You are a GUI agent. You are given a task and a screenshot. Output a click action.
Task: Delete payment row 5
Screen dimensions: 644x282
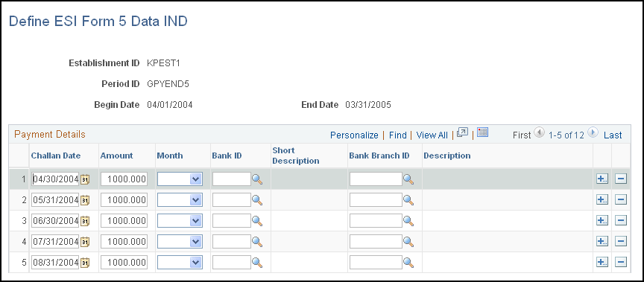[x=621, y=263]
